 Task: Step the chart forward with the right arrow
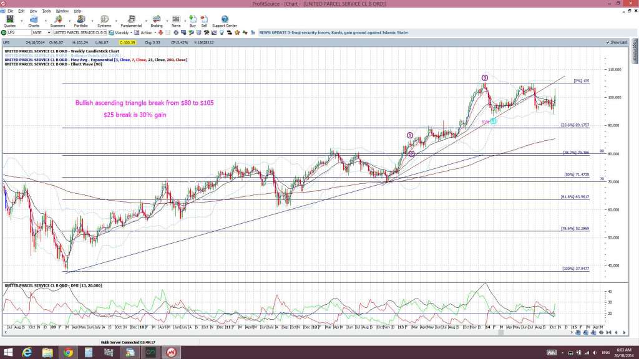click(624, 333)
